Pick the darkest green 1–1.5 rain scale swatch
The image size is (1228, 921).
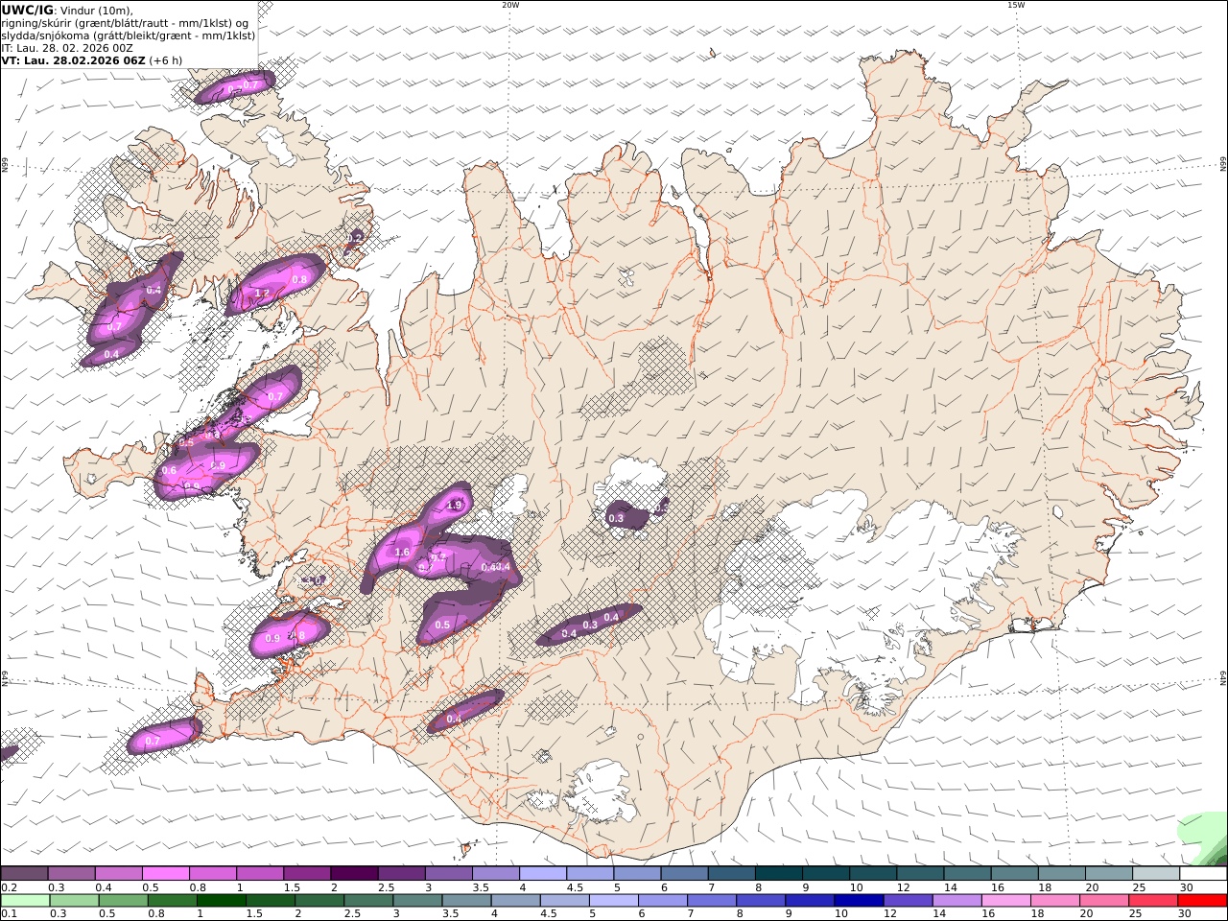coord(221,901)
